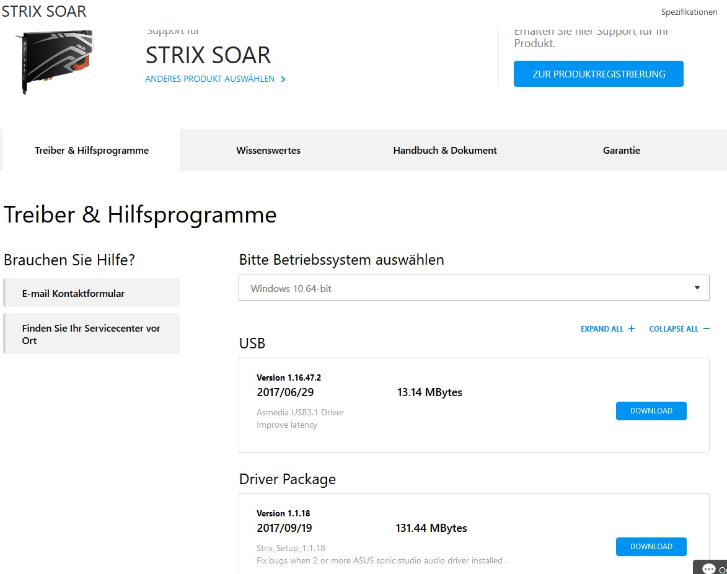The width and height of the screenshot is (727, 574).
Task: Collapse all driver sections
Action: tap(679, 329)
